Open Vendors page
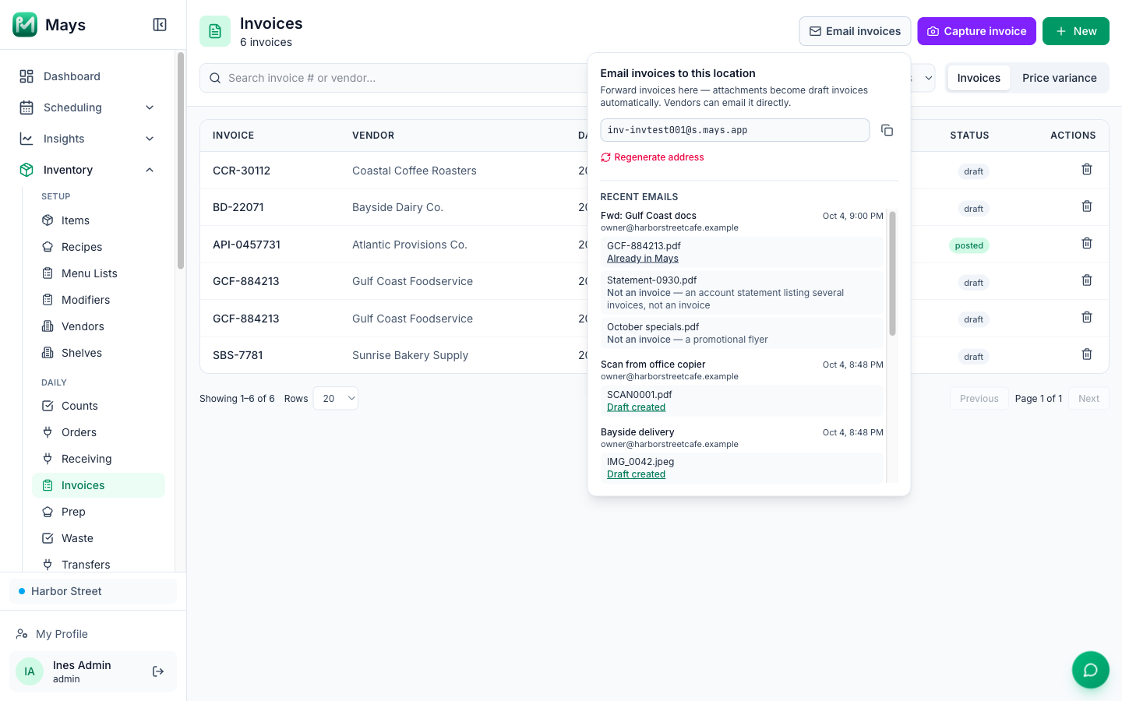This screenshot has width=1122, height=701. click(98, 326)
